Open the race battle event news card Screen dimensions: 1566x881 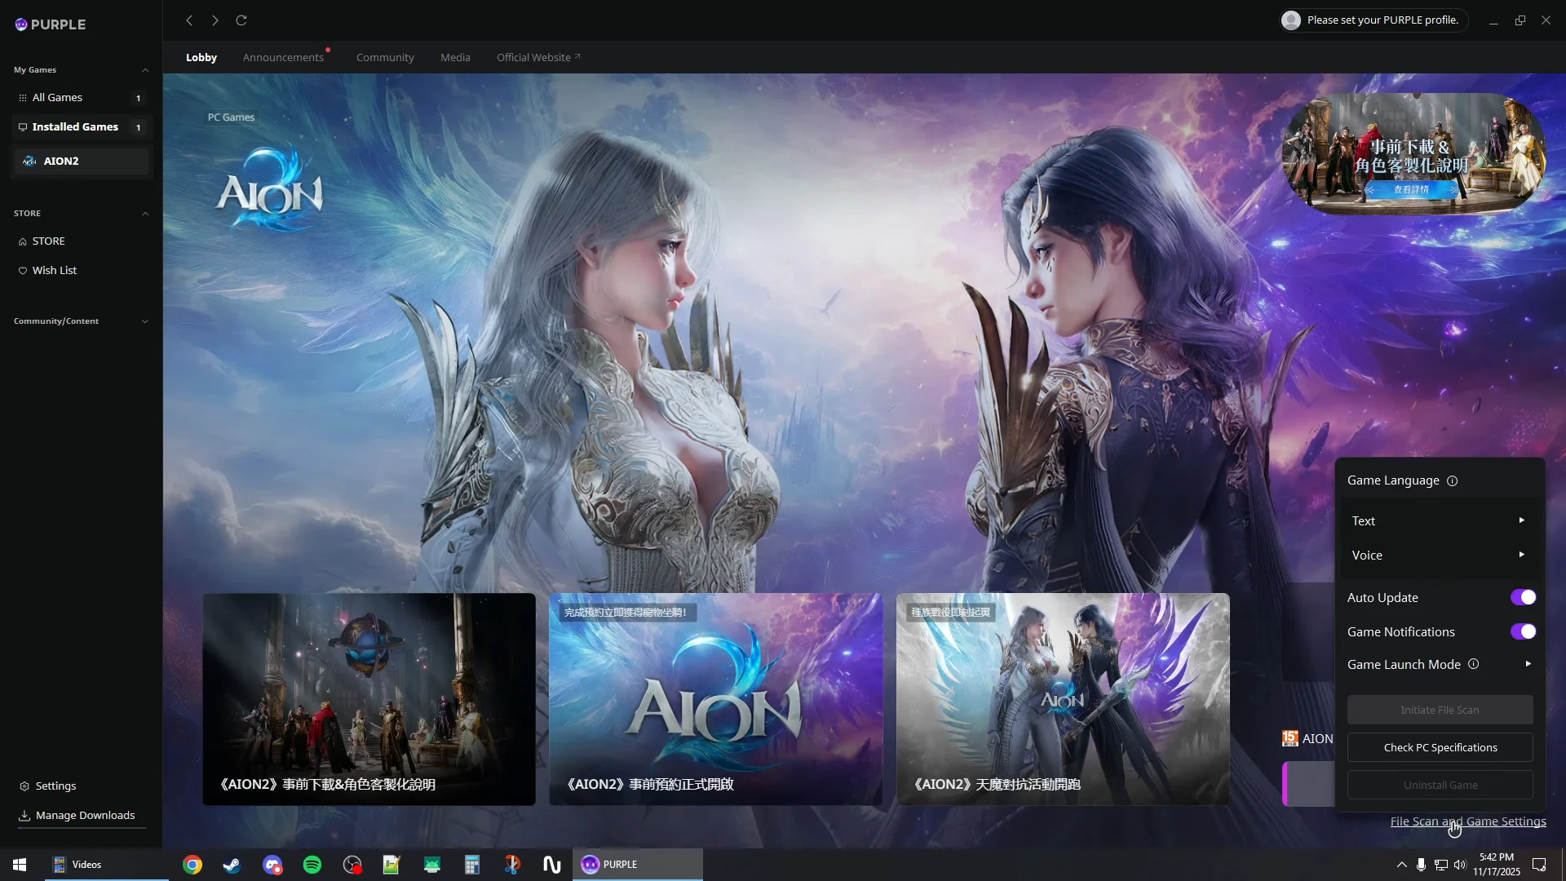click(1063, 699)
